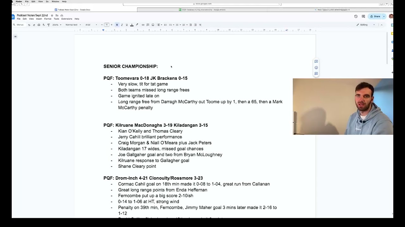This screenshot has height=227, width=405.
Task: Show the document outline
Action: click(15, 37)
